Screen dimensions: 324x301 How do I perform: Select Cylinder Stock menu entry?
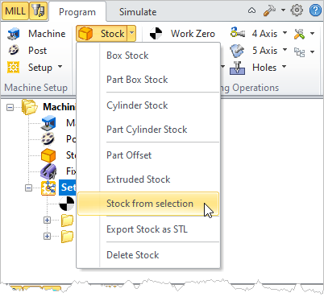(x=148, y=105)
